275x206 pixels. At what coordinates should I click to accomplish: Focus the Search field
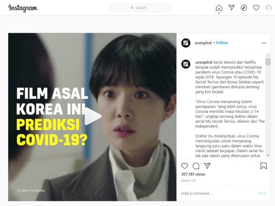[140, 8]
